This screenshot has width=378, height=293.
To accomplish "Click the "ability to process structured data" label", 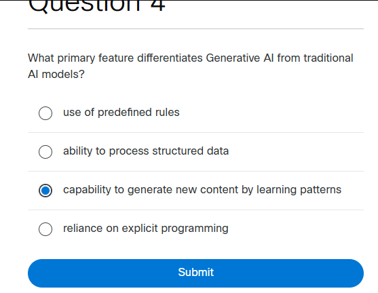I will (x=146, y=151).
